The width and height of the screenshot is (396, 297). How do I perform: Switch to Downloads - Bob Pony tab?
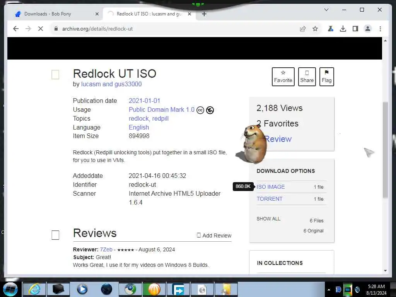click(48, 14)
